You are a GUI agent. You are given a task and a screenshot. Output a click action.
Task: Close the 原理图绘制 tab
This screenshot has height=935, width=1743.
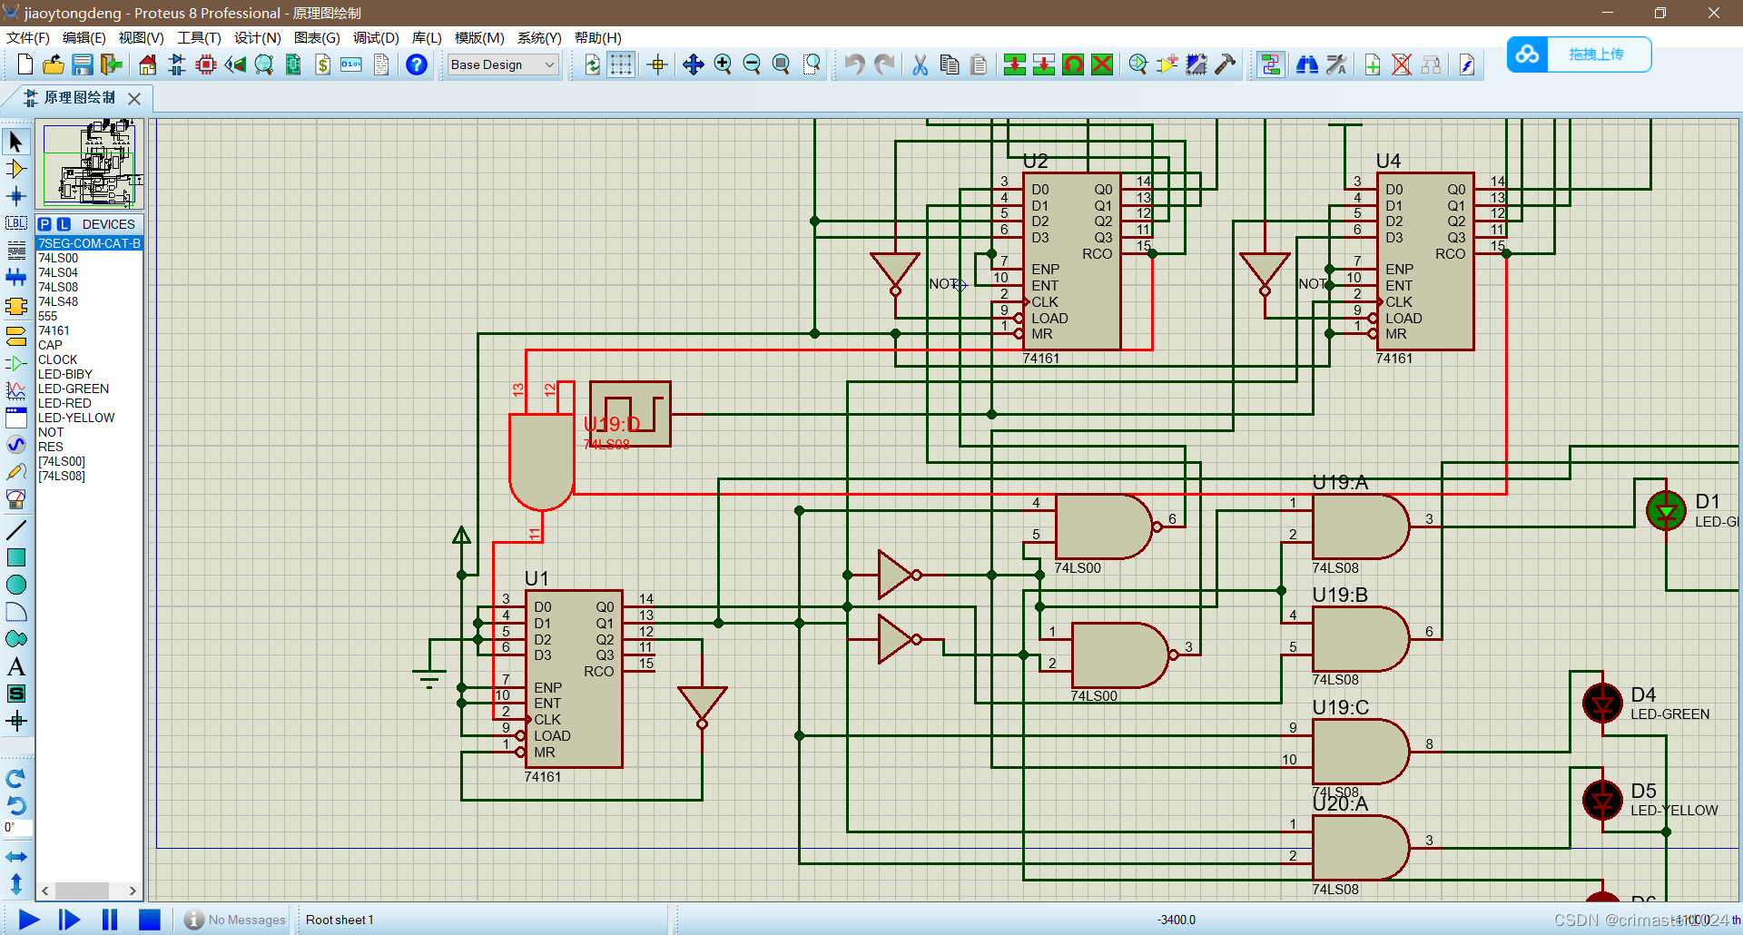[x=134, y=98]
